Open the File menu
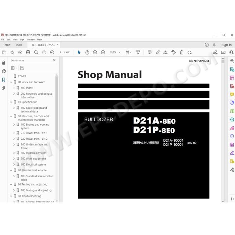The image size is (235, 235). pyautogui.click(x=3, y=40)
